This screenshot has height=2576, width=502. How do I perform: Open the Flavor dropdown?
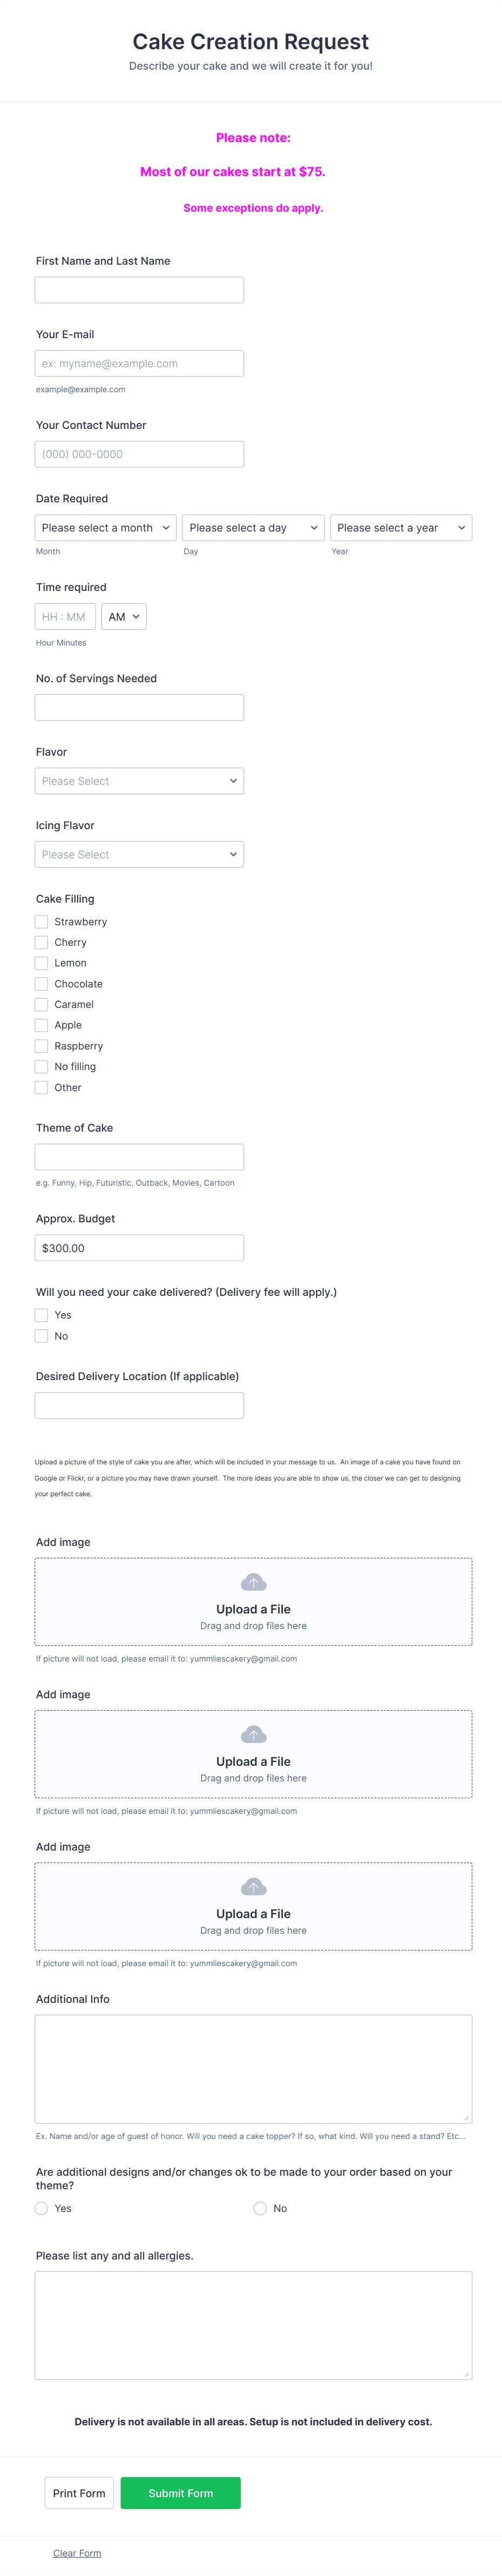click(139, 780)
